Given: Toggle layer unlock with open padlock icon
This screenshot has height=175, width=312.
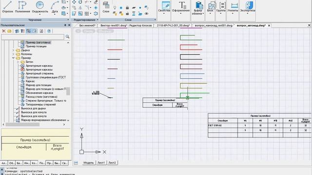Looking at the screenshot, I should pos(127,14).
